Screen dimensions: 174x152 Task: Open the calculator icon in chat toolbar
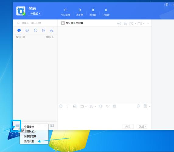tap(115, 106)
